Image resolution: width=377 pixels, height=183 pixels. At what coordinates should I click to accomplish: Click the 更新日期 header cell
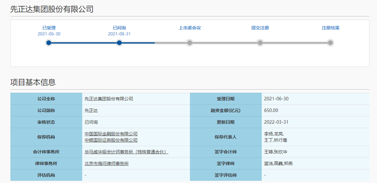point(226,122)
